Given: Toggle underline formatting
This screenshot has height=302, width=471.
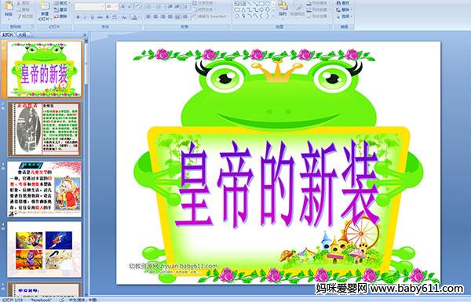Looking at the screenshot, I should point(92,17).
